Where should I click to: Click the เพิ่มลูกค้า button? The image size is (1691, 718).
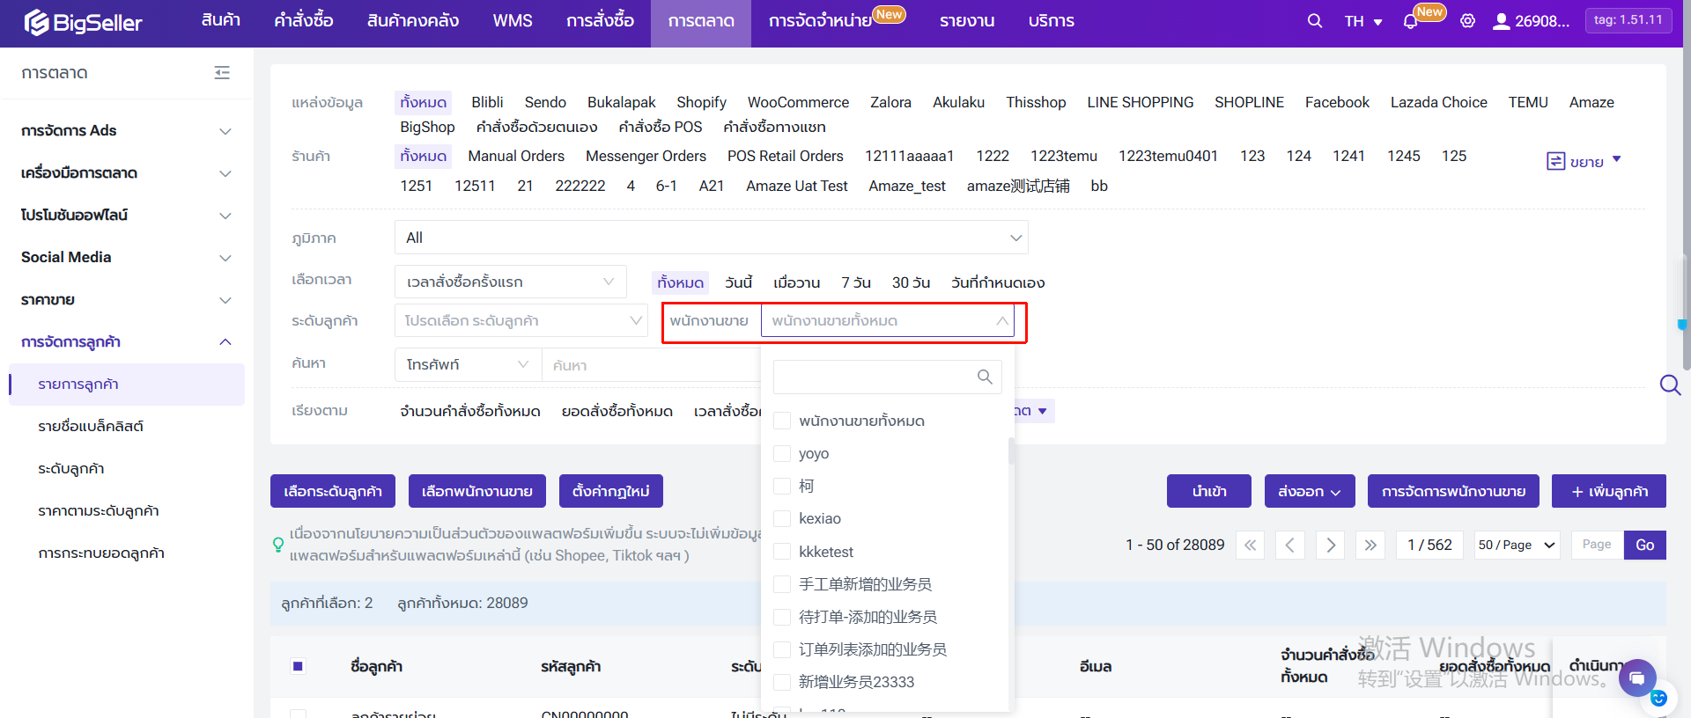click(x=1608, y=491)
